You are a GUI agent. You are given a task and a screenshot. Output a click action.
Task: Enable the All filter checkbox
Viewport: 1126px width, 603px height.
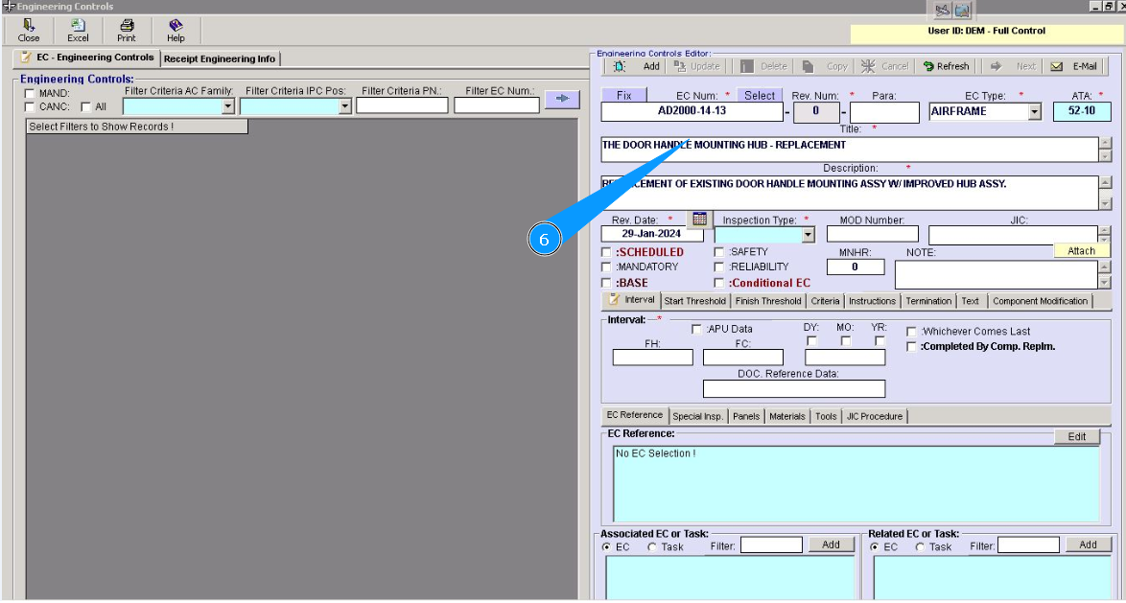[85, 107]
